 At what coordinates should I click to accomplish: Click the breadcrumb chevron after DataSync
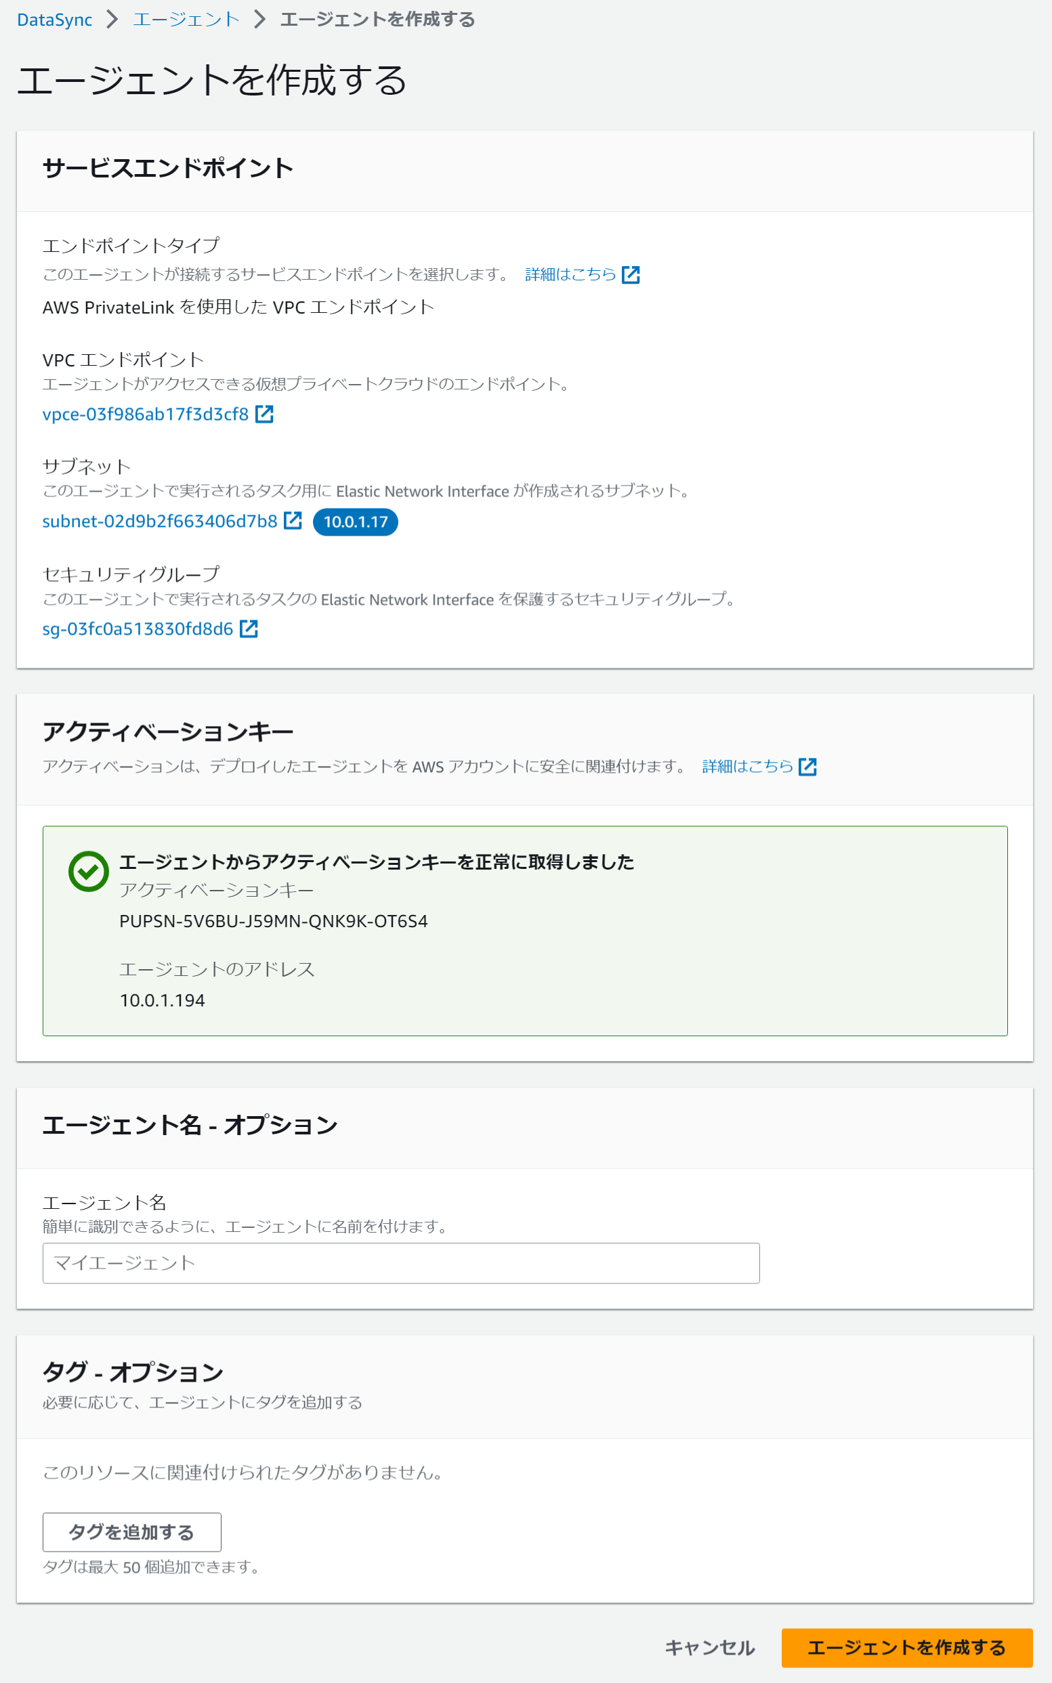click(112, 20)
